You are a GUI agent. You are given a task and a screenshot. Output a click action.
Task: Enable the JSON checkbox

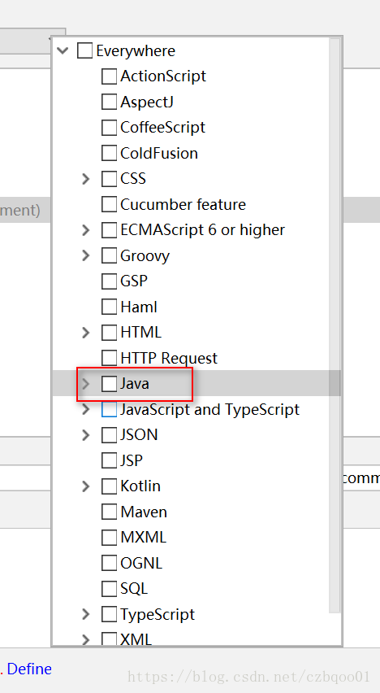(x=109, y=435)
